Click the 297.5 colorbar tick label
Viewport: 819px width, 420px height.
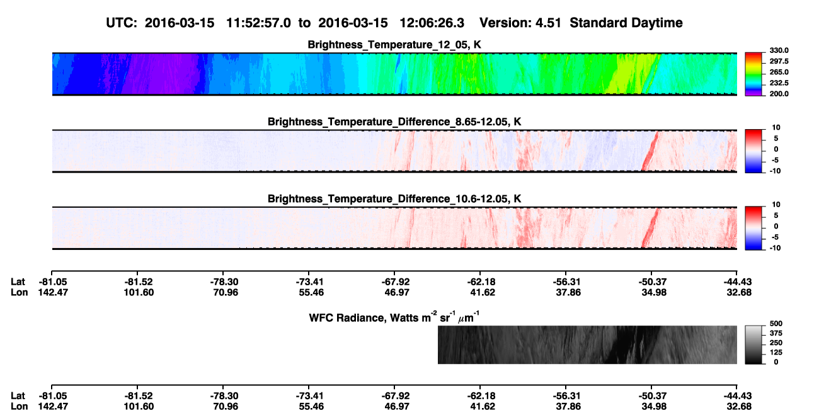click(779, 61)
